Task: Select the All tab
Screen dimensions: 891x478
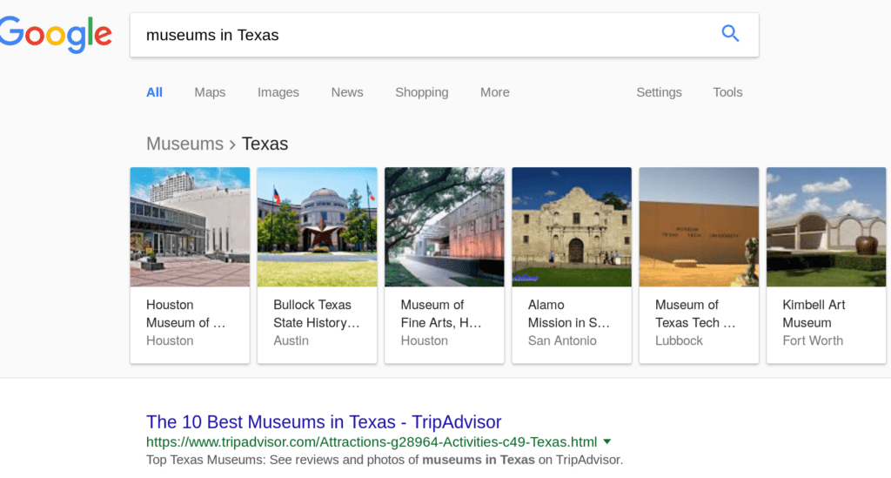Action: [x=154, y=92]
